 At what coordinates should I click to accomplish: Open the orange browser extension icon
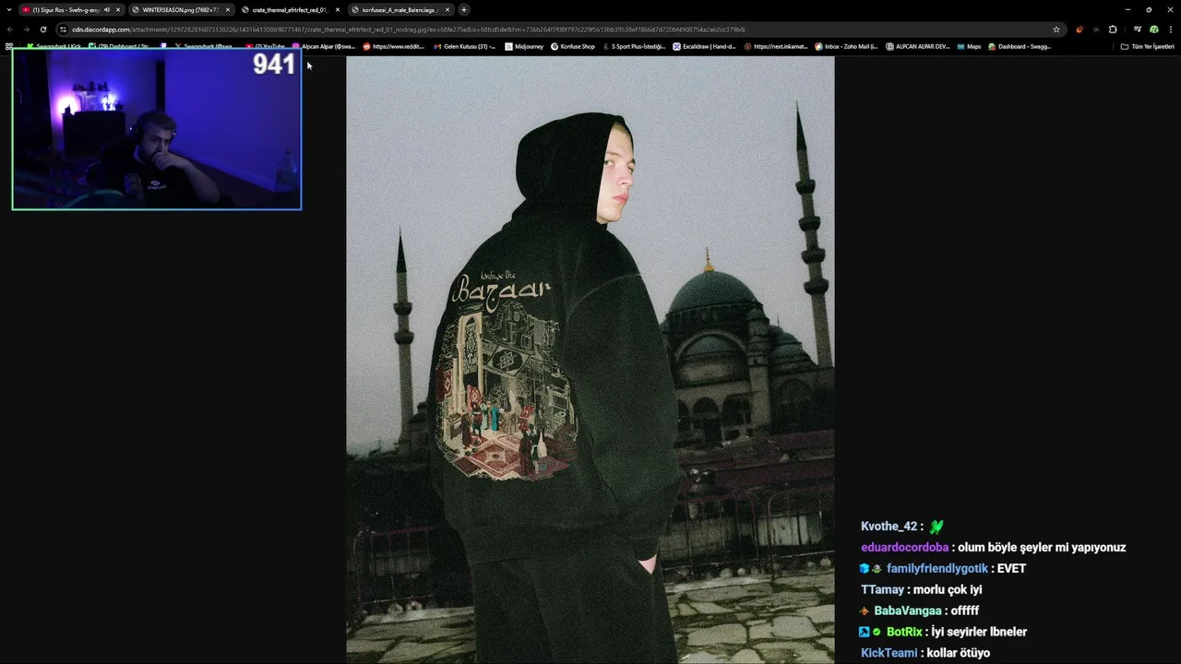coord(1080,30)
